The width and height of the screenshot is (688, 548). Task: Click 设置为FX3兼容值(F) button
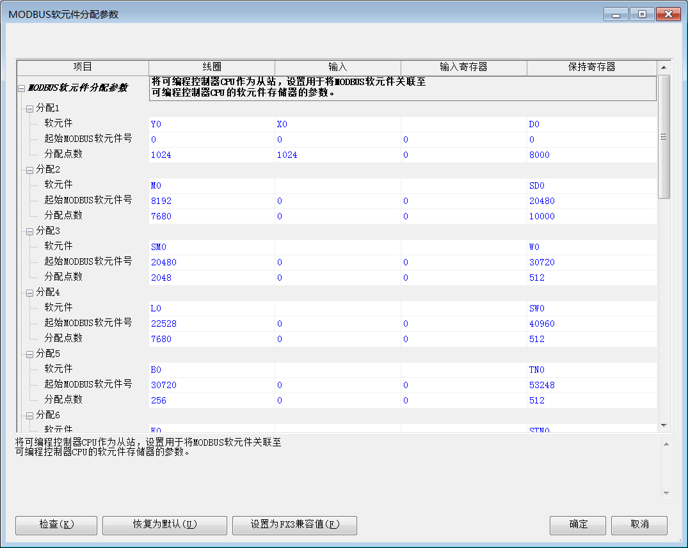tap(294, 525)
